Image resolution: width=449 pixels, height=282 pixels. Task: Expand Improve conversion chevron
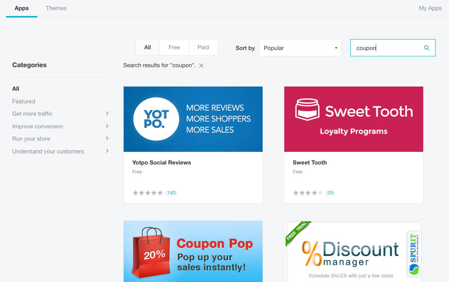(x=107, y=126)
